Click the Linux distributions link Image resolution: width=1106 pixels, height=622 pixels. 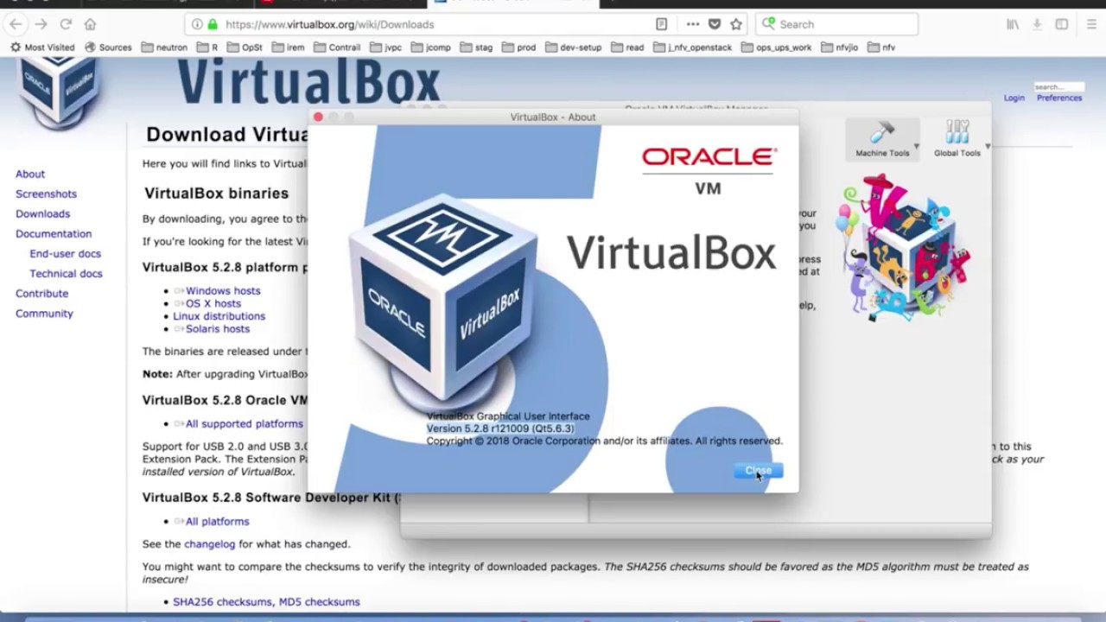coord(219,316)
